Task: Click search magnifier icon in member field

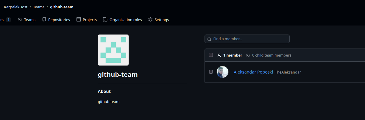Action: coord(209,39)
